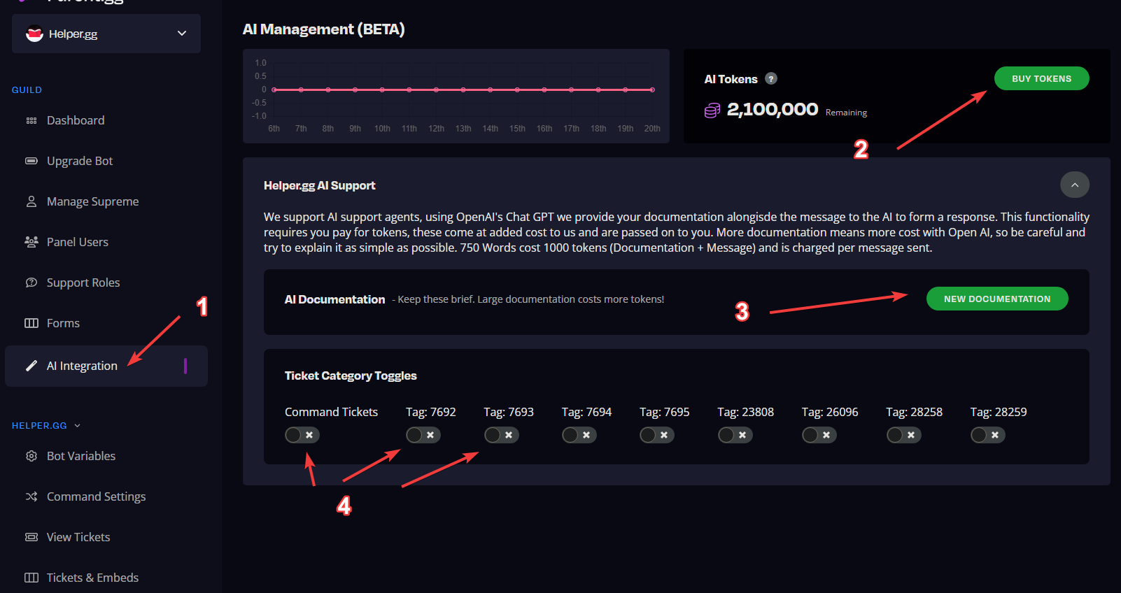Collapse the Helper.gg AI Support section
The width and height of the screenshot is (1121, 593).
coord(1075,185)
